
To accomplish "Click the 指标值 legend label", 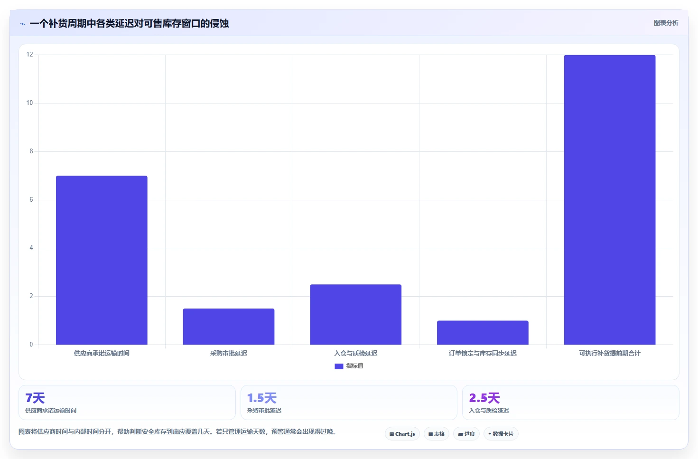I will (x=354, y=366).
